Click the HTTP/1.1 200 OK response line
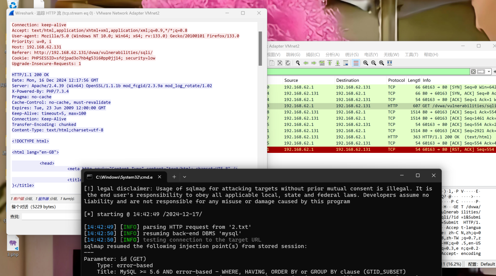 [30, 75]
